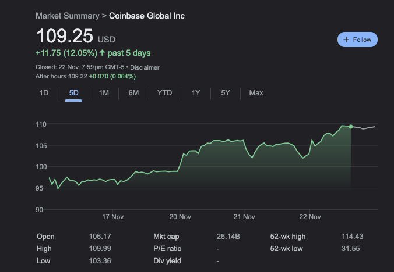
Task: Click the Market Summary breadcrumb
Action: [x=67, y=16]
